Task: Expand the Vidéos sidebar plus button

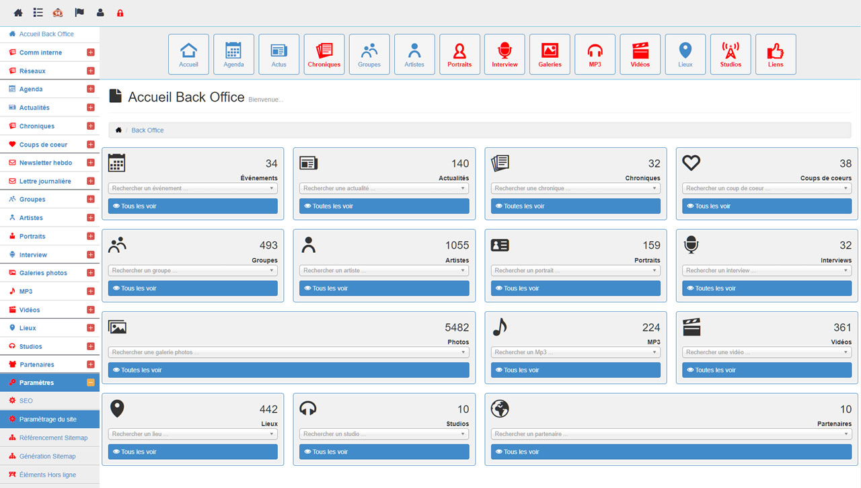Action: point(91,310)
